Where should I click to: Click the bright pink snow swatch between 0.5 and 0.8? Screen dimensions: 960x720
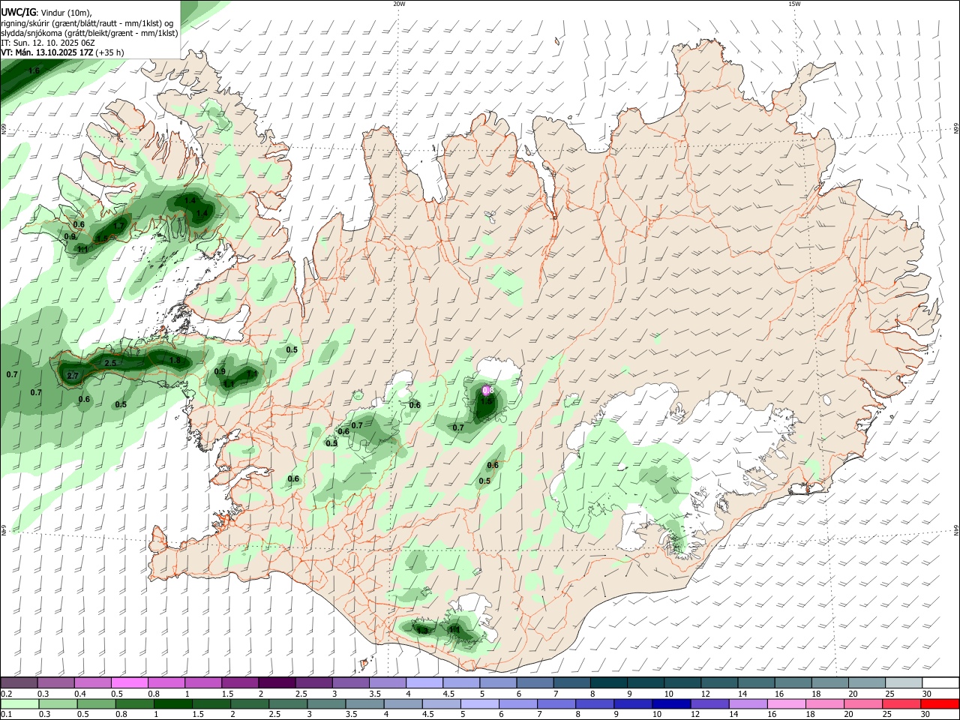click(x=129, y=682)
